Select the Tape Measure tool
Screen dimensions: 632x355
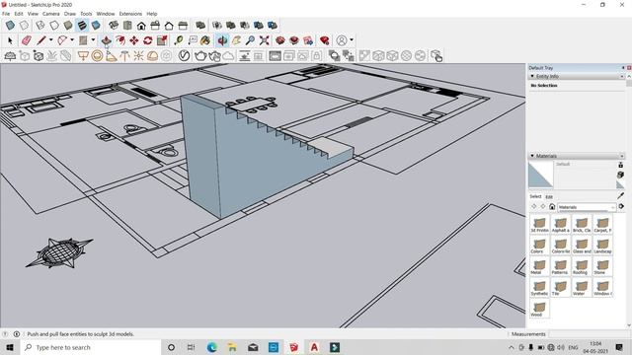point(179,40)
